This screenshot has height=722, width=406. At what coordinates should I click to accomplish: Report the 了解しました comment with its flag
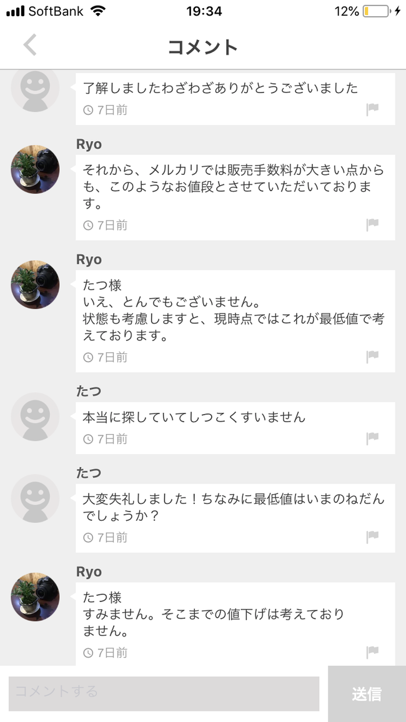372,109
